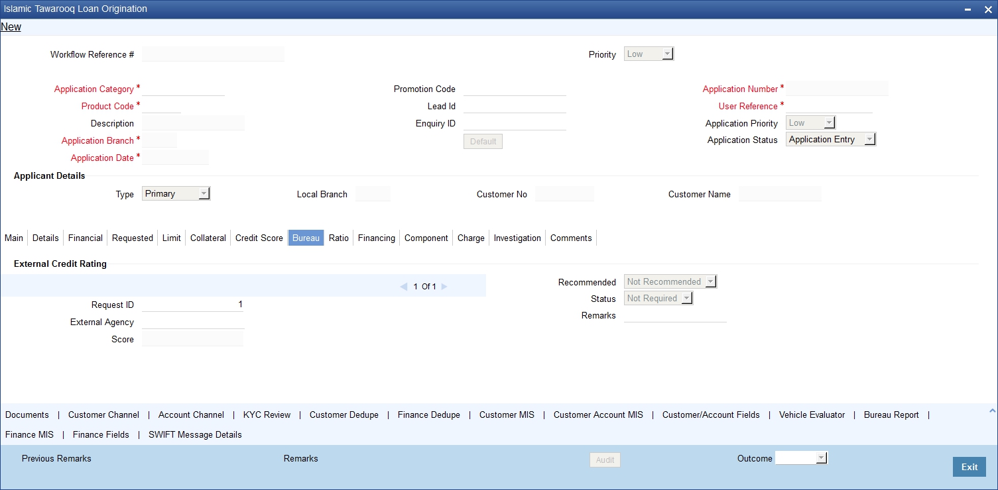Close the Loan Origination window with X
The width and height of the screenshot is (998, 490).
987,9
